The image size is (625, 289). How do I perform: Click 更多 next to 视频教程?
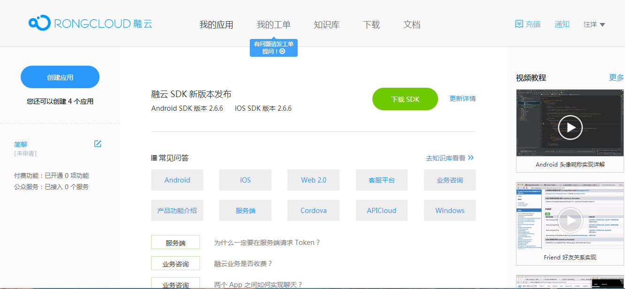617,77
